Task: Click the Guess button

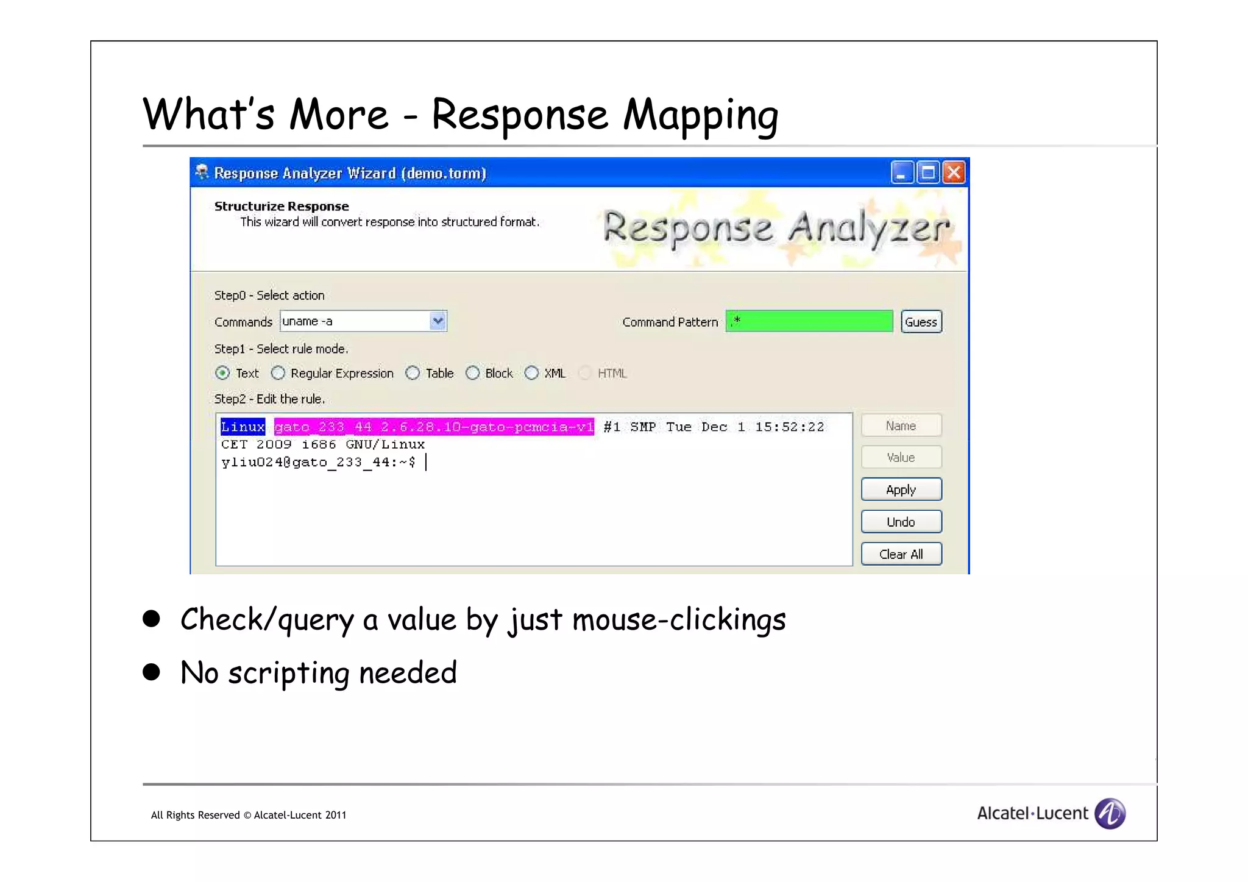Action: pos(921,322)
